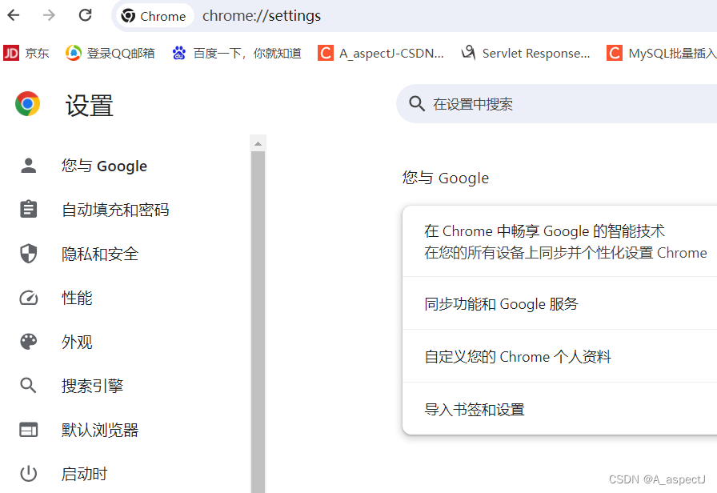Screen dimensions: 717x493
Task: Click the browser forward arrow
Action: [49, 15]
